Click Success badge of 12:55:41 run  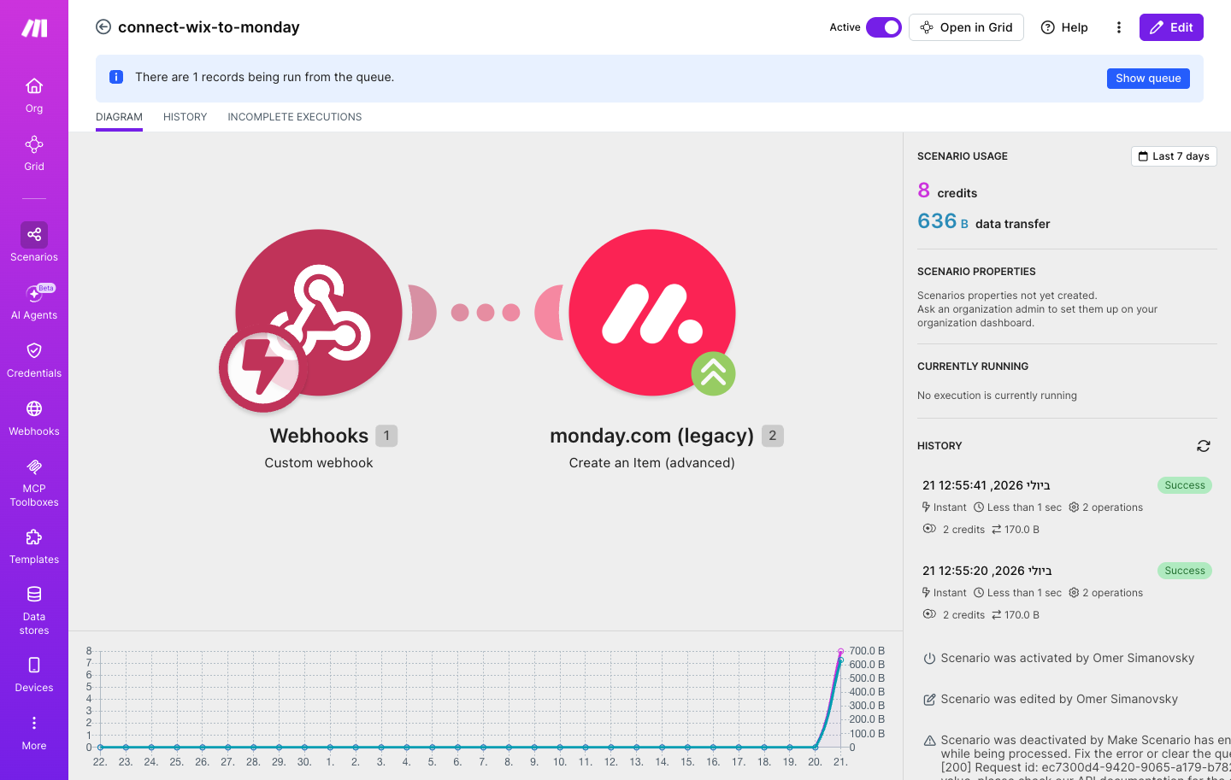pos(1185,485)
